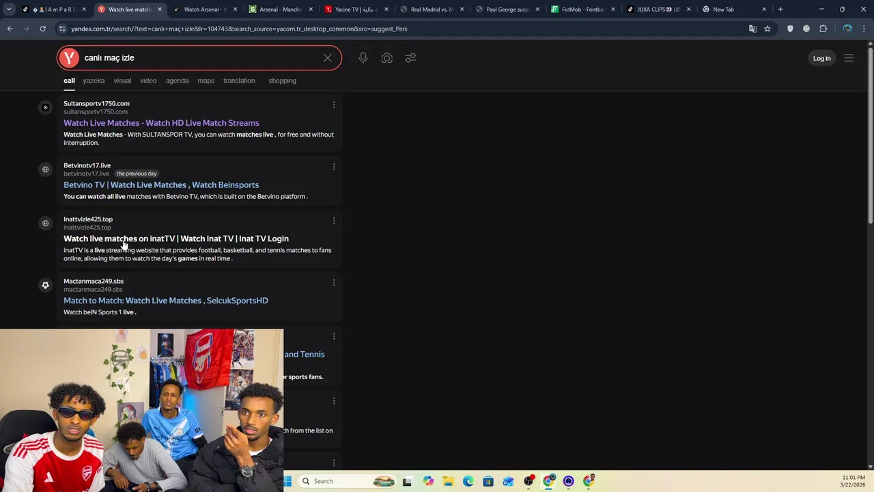
Task: Open the browser three-dot menu
Action: coord(864,29)
